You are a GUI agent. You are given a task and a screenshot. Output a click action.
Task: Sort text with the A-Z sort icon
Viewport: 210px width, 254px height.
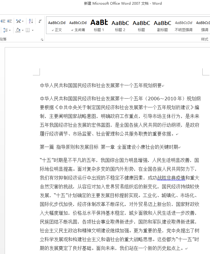point(31,21)
